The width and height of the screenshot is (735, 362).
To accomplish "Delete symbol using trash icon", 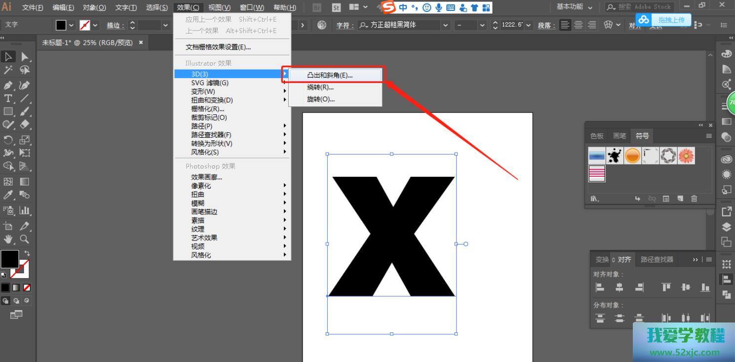I will coord(694,199).
